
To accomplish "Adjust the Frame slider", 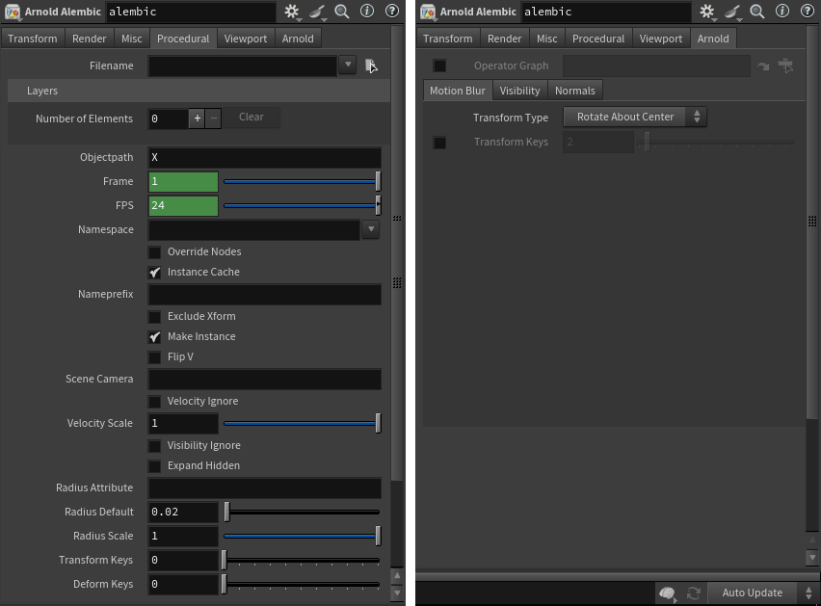I will point(302,181).
